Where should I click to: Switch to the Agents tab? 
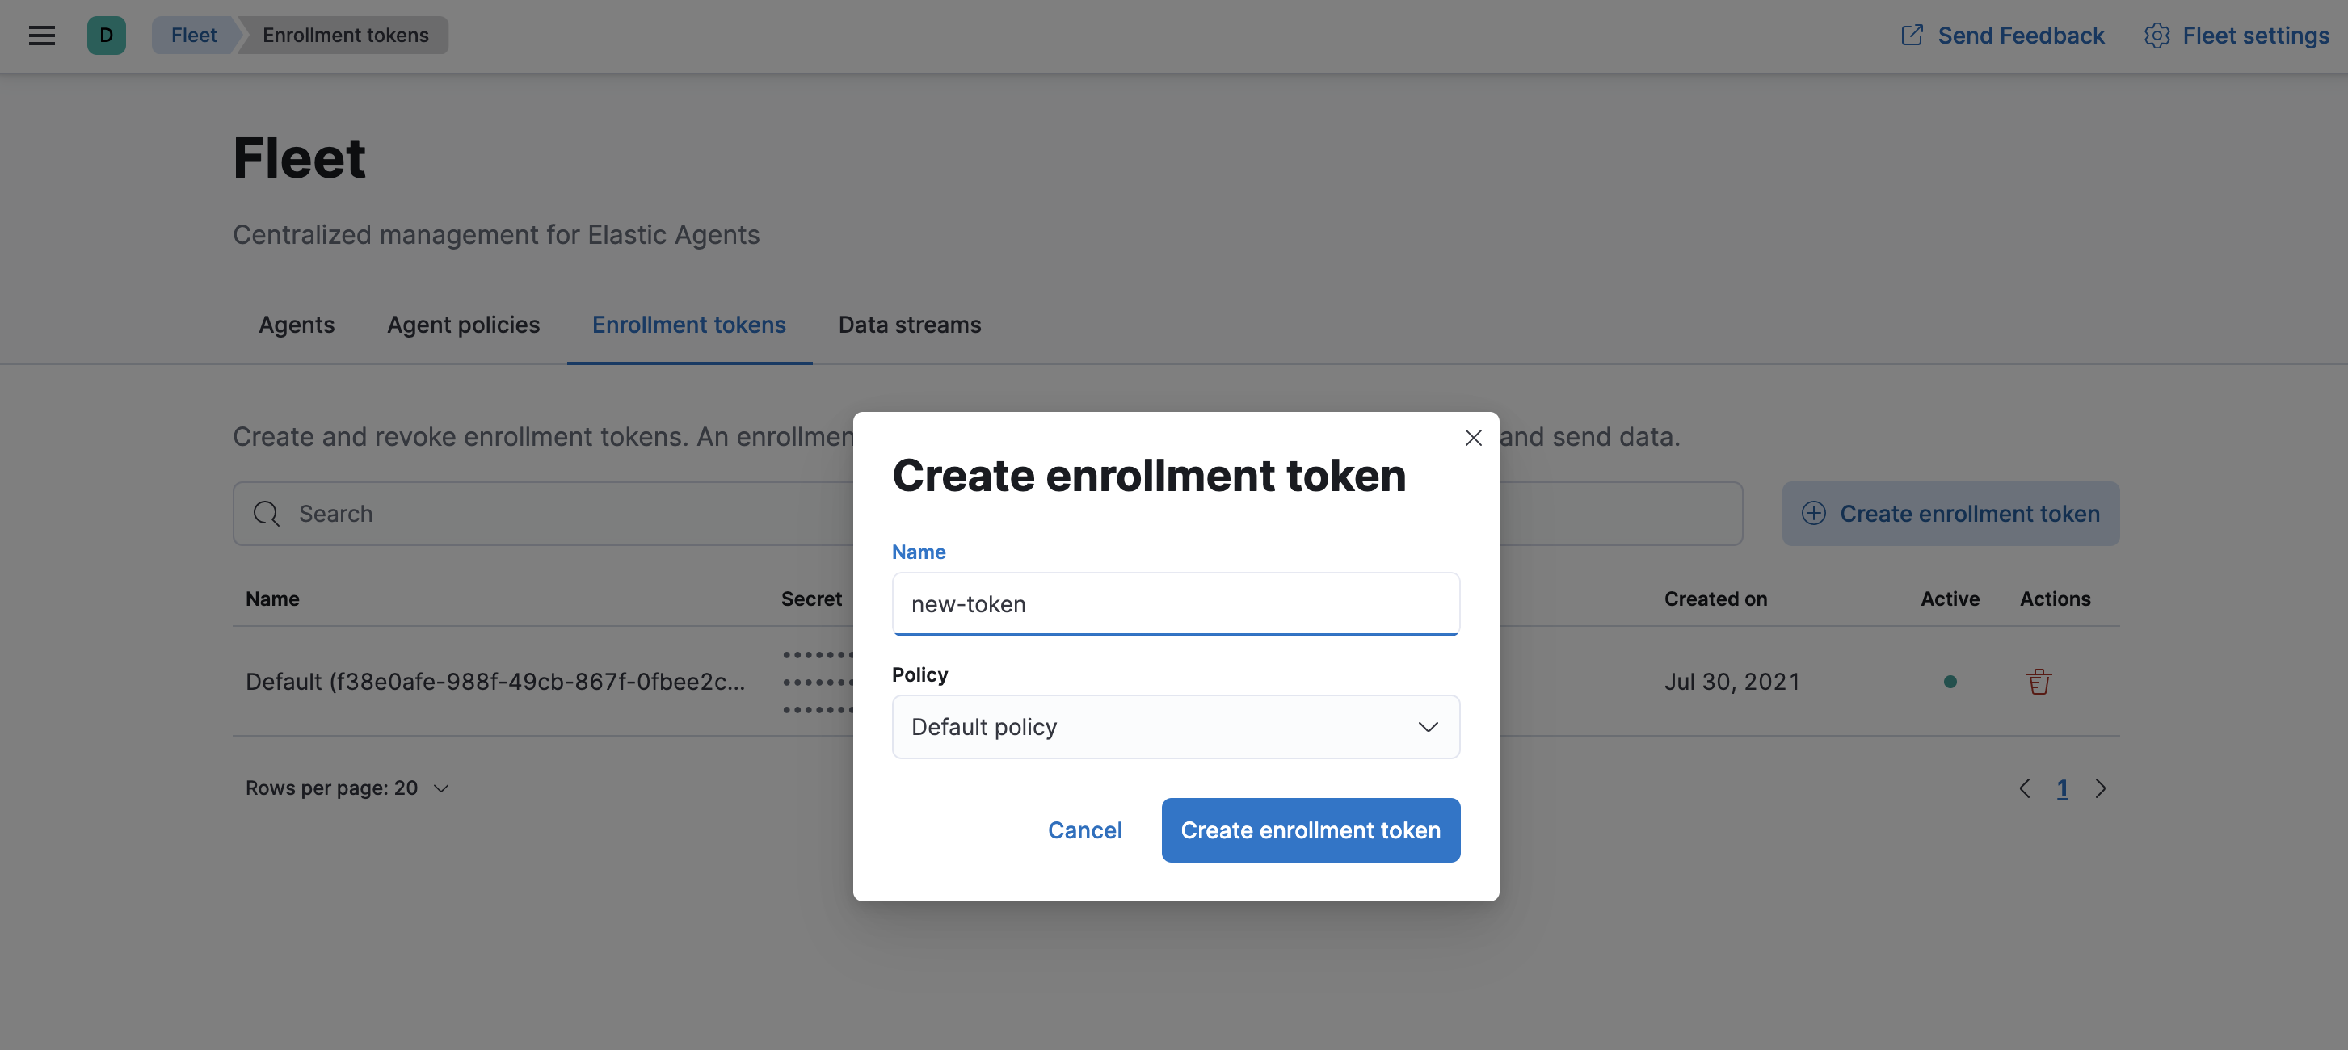pos(297,325)
